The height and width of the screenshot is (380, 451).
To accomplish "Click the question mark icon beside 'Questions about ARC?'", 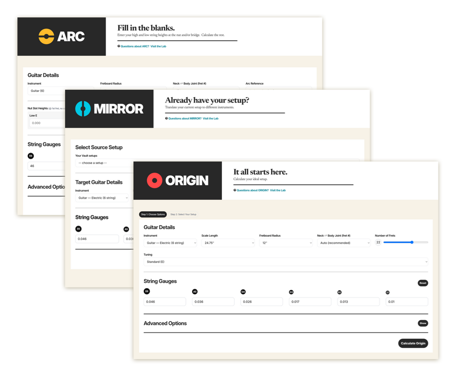I will pyautogui.click(x=118, y=46).
